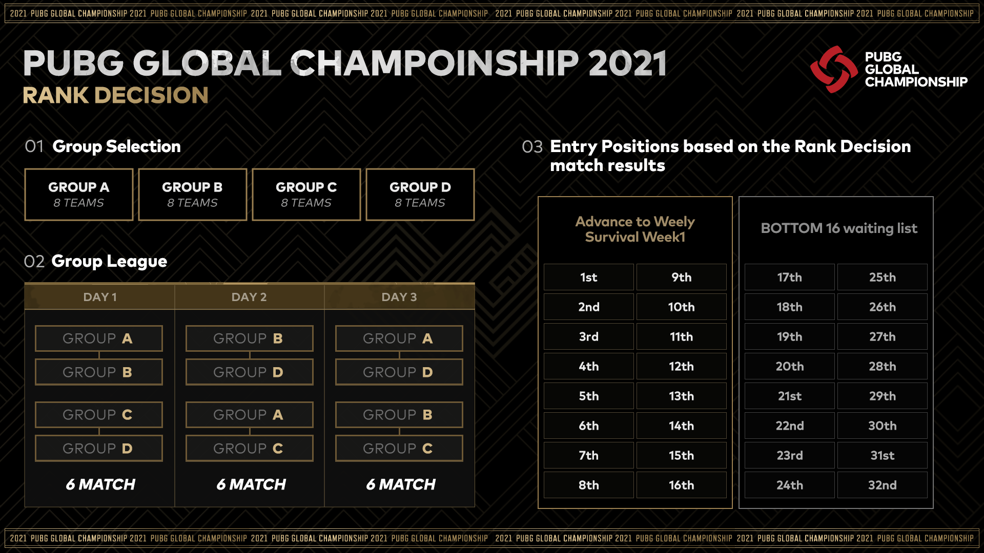984x553 pixels.
Task: Select the GROUP A 8 TEAMS box
Action: 78,195
